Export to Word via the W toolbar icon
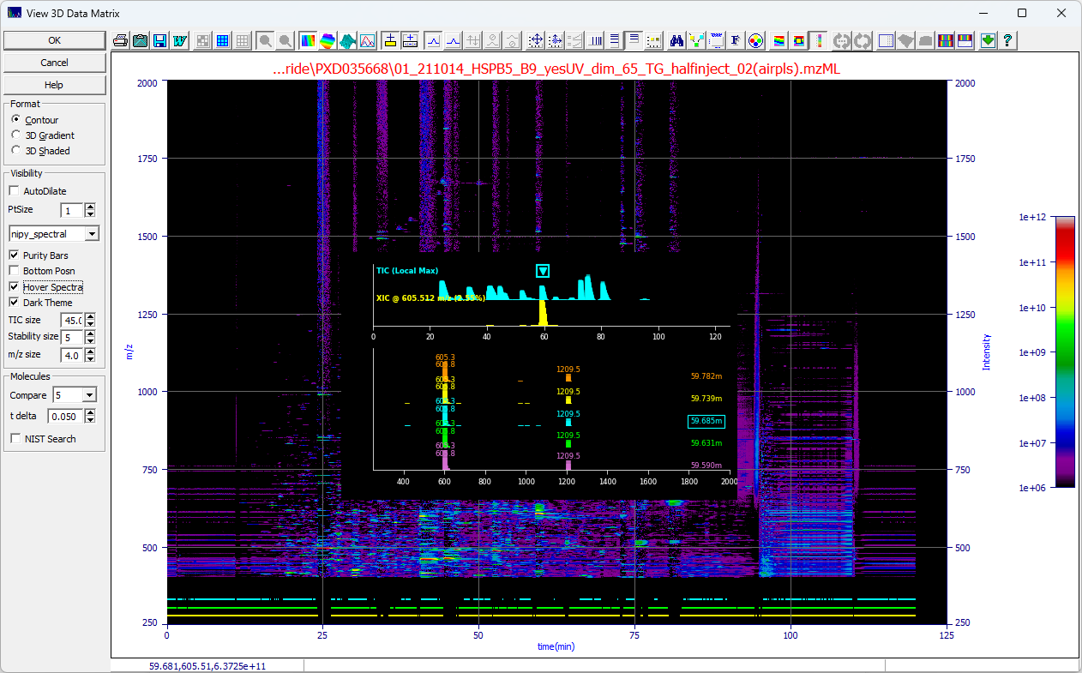The width and height of the screenshot is (1082, 673). 180,39
